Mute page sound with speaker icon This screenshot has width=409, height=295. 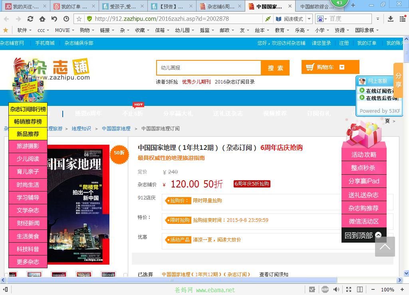(x=336, y=289)
